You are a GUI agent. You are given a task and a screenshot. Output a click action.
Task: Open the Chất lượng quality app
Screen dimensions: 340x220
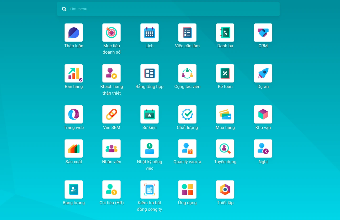[187, 115]
